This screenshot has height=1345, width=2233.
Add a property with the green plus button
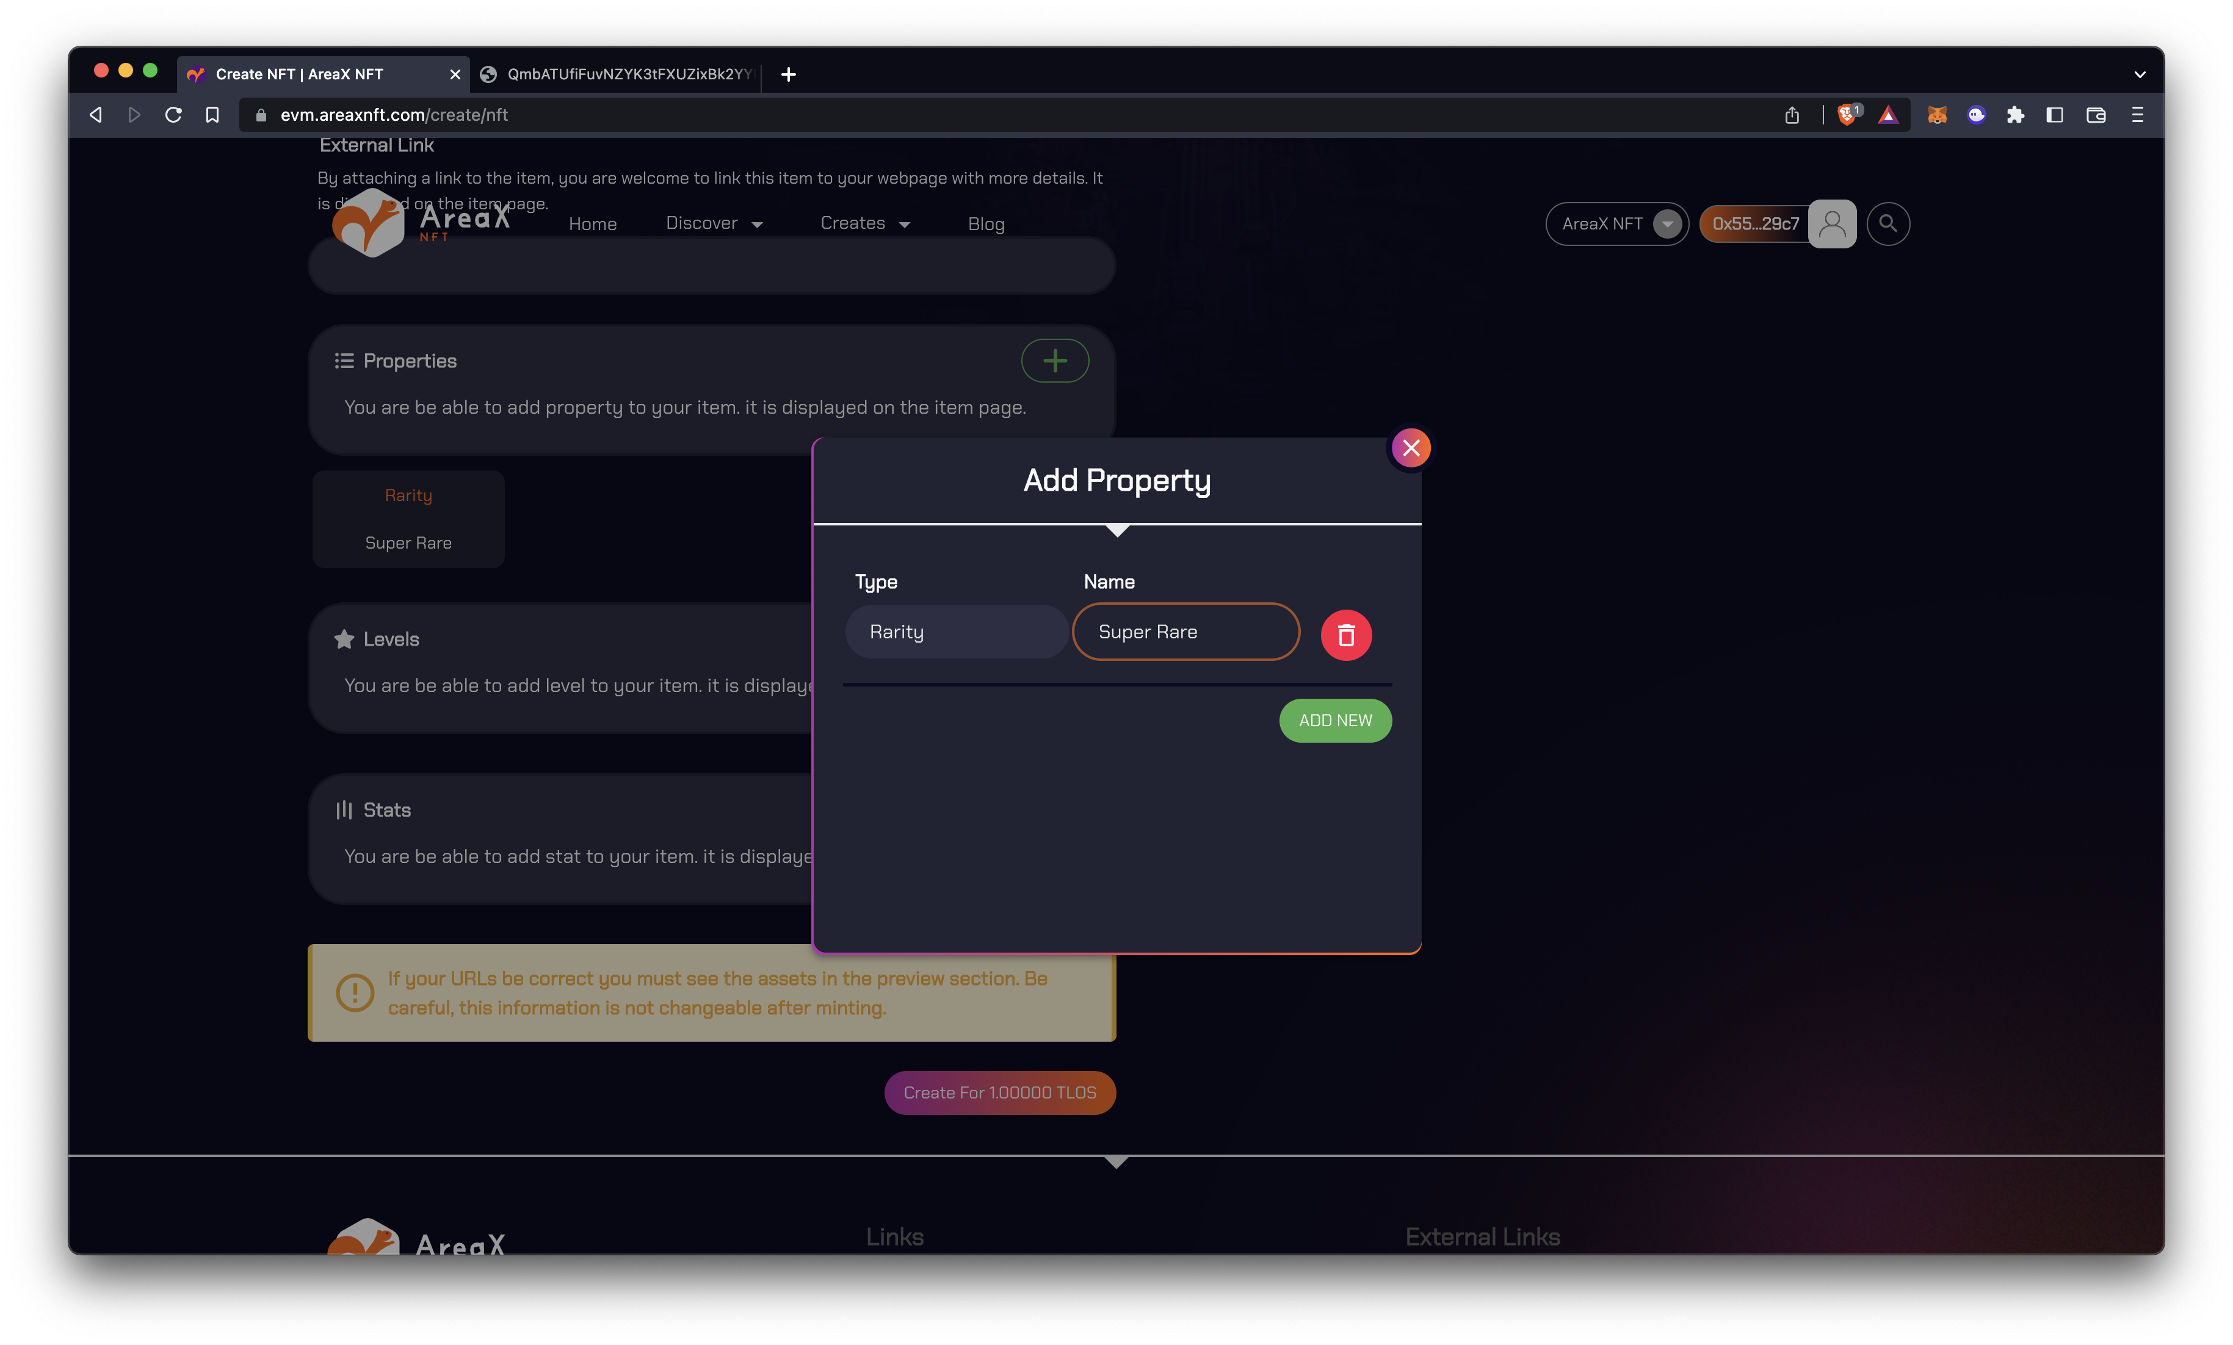tap(1054, 361)
